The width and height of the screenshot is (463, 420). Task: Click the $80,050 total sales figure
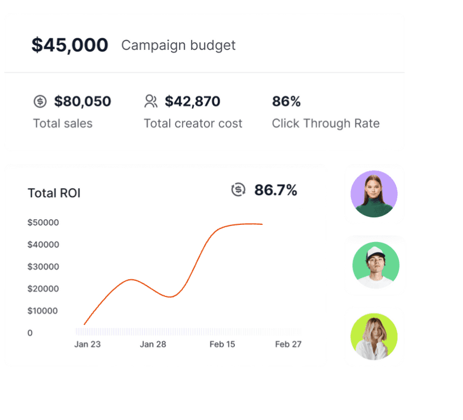pos(82,101)
